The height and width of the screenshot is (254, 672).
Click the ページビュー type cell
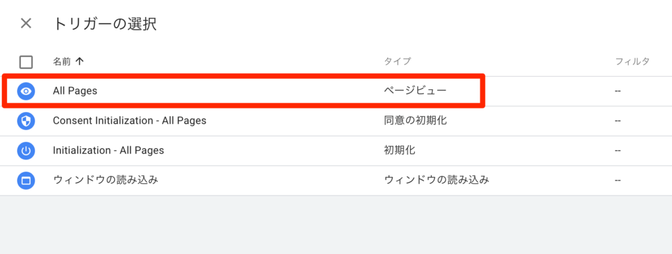(415, 91)
